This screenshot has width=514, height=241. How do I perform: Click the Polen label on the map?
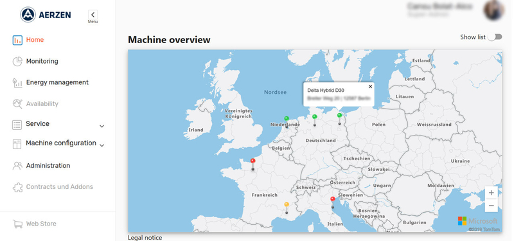tap(378, 125)
